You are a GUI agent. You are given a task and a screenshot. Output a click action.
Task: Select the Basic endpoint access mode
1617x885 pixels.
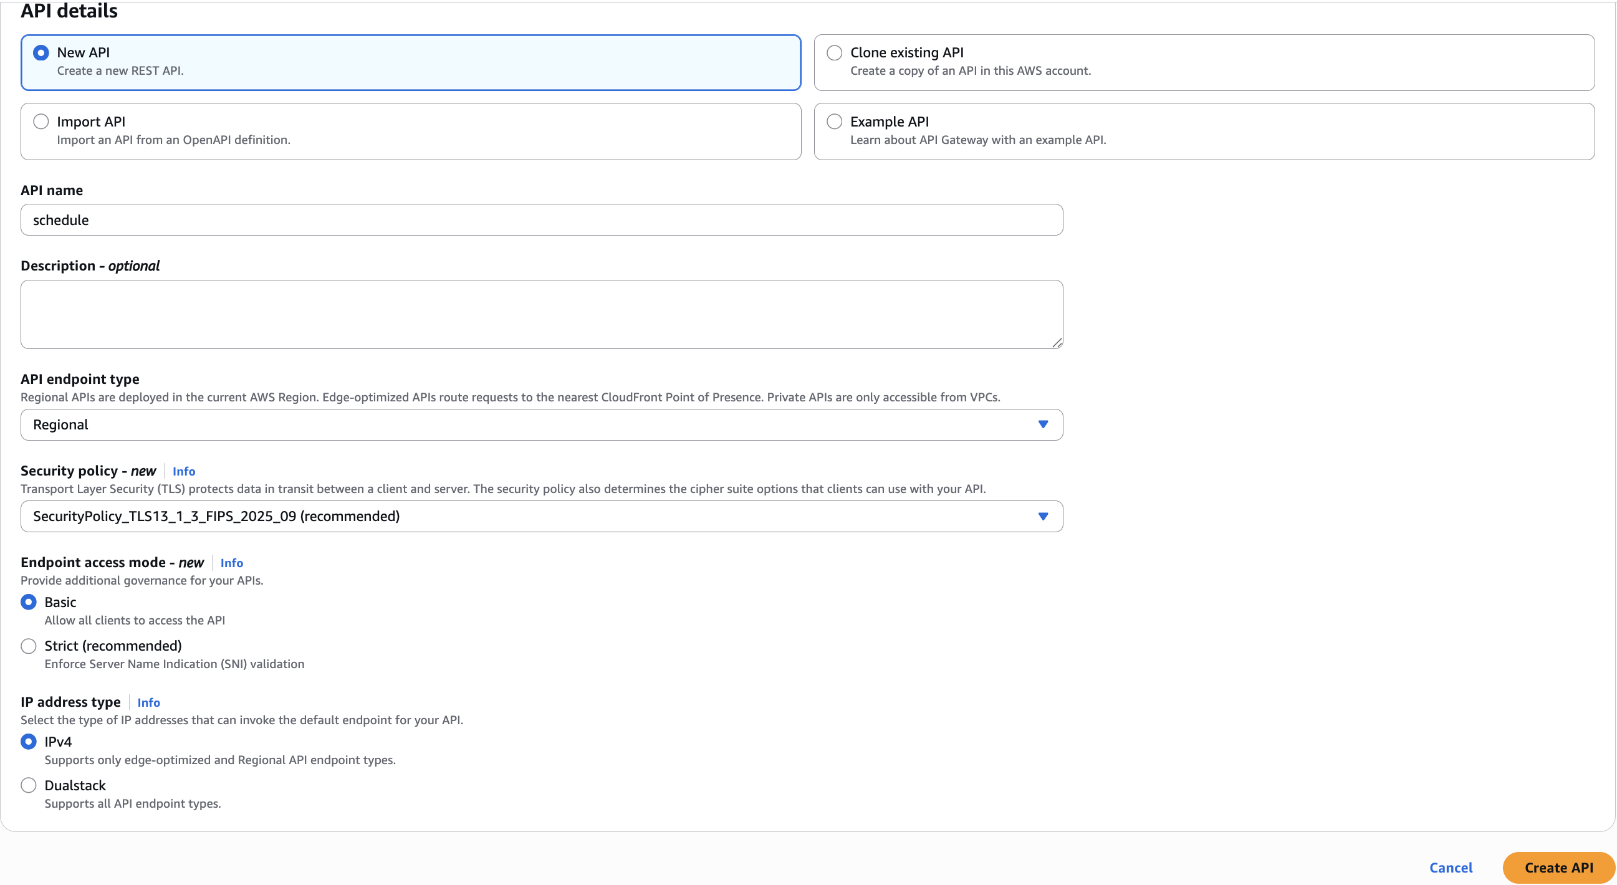pos(28,601)
